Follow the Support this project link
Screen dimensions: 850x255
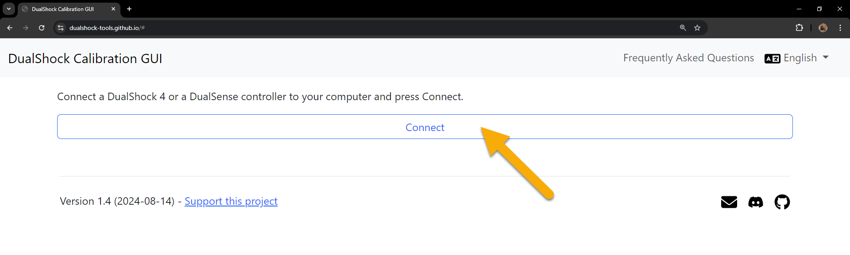coord(231,201)
